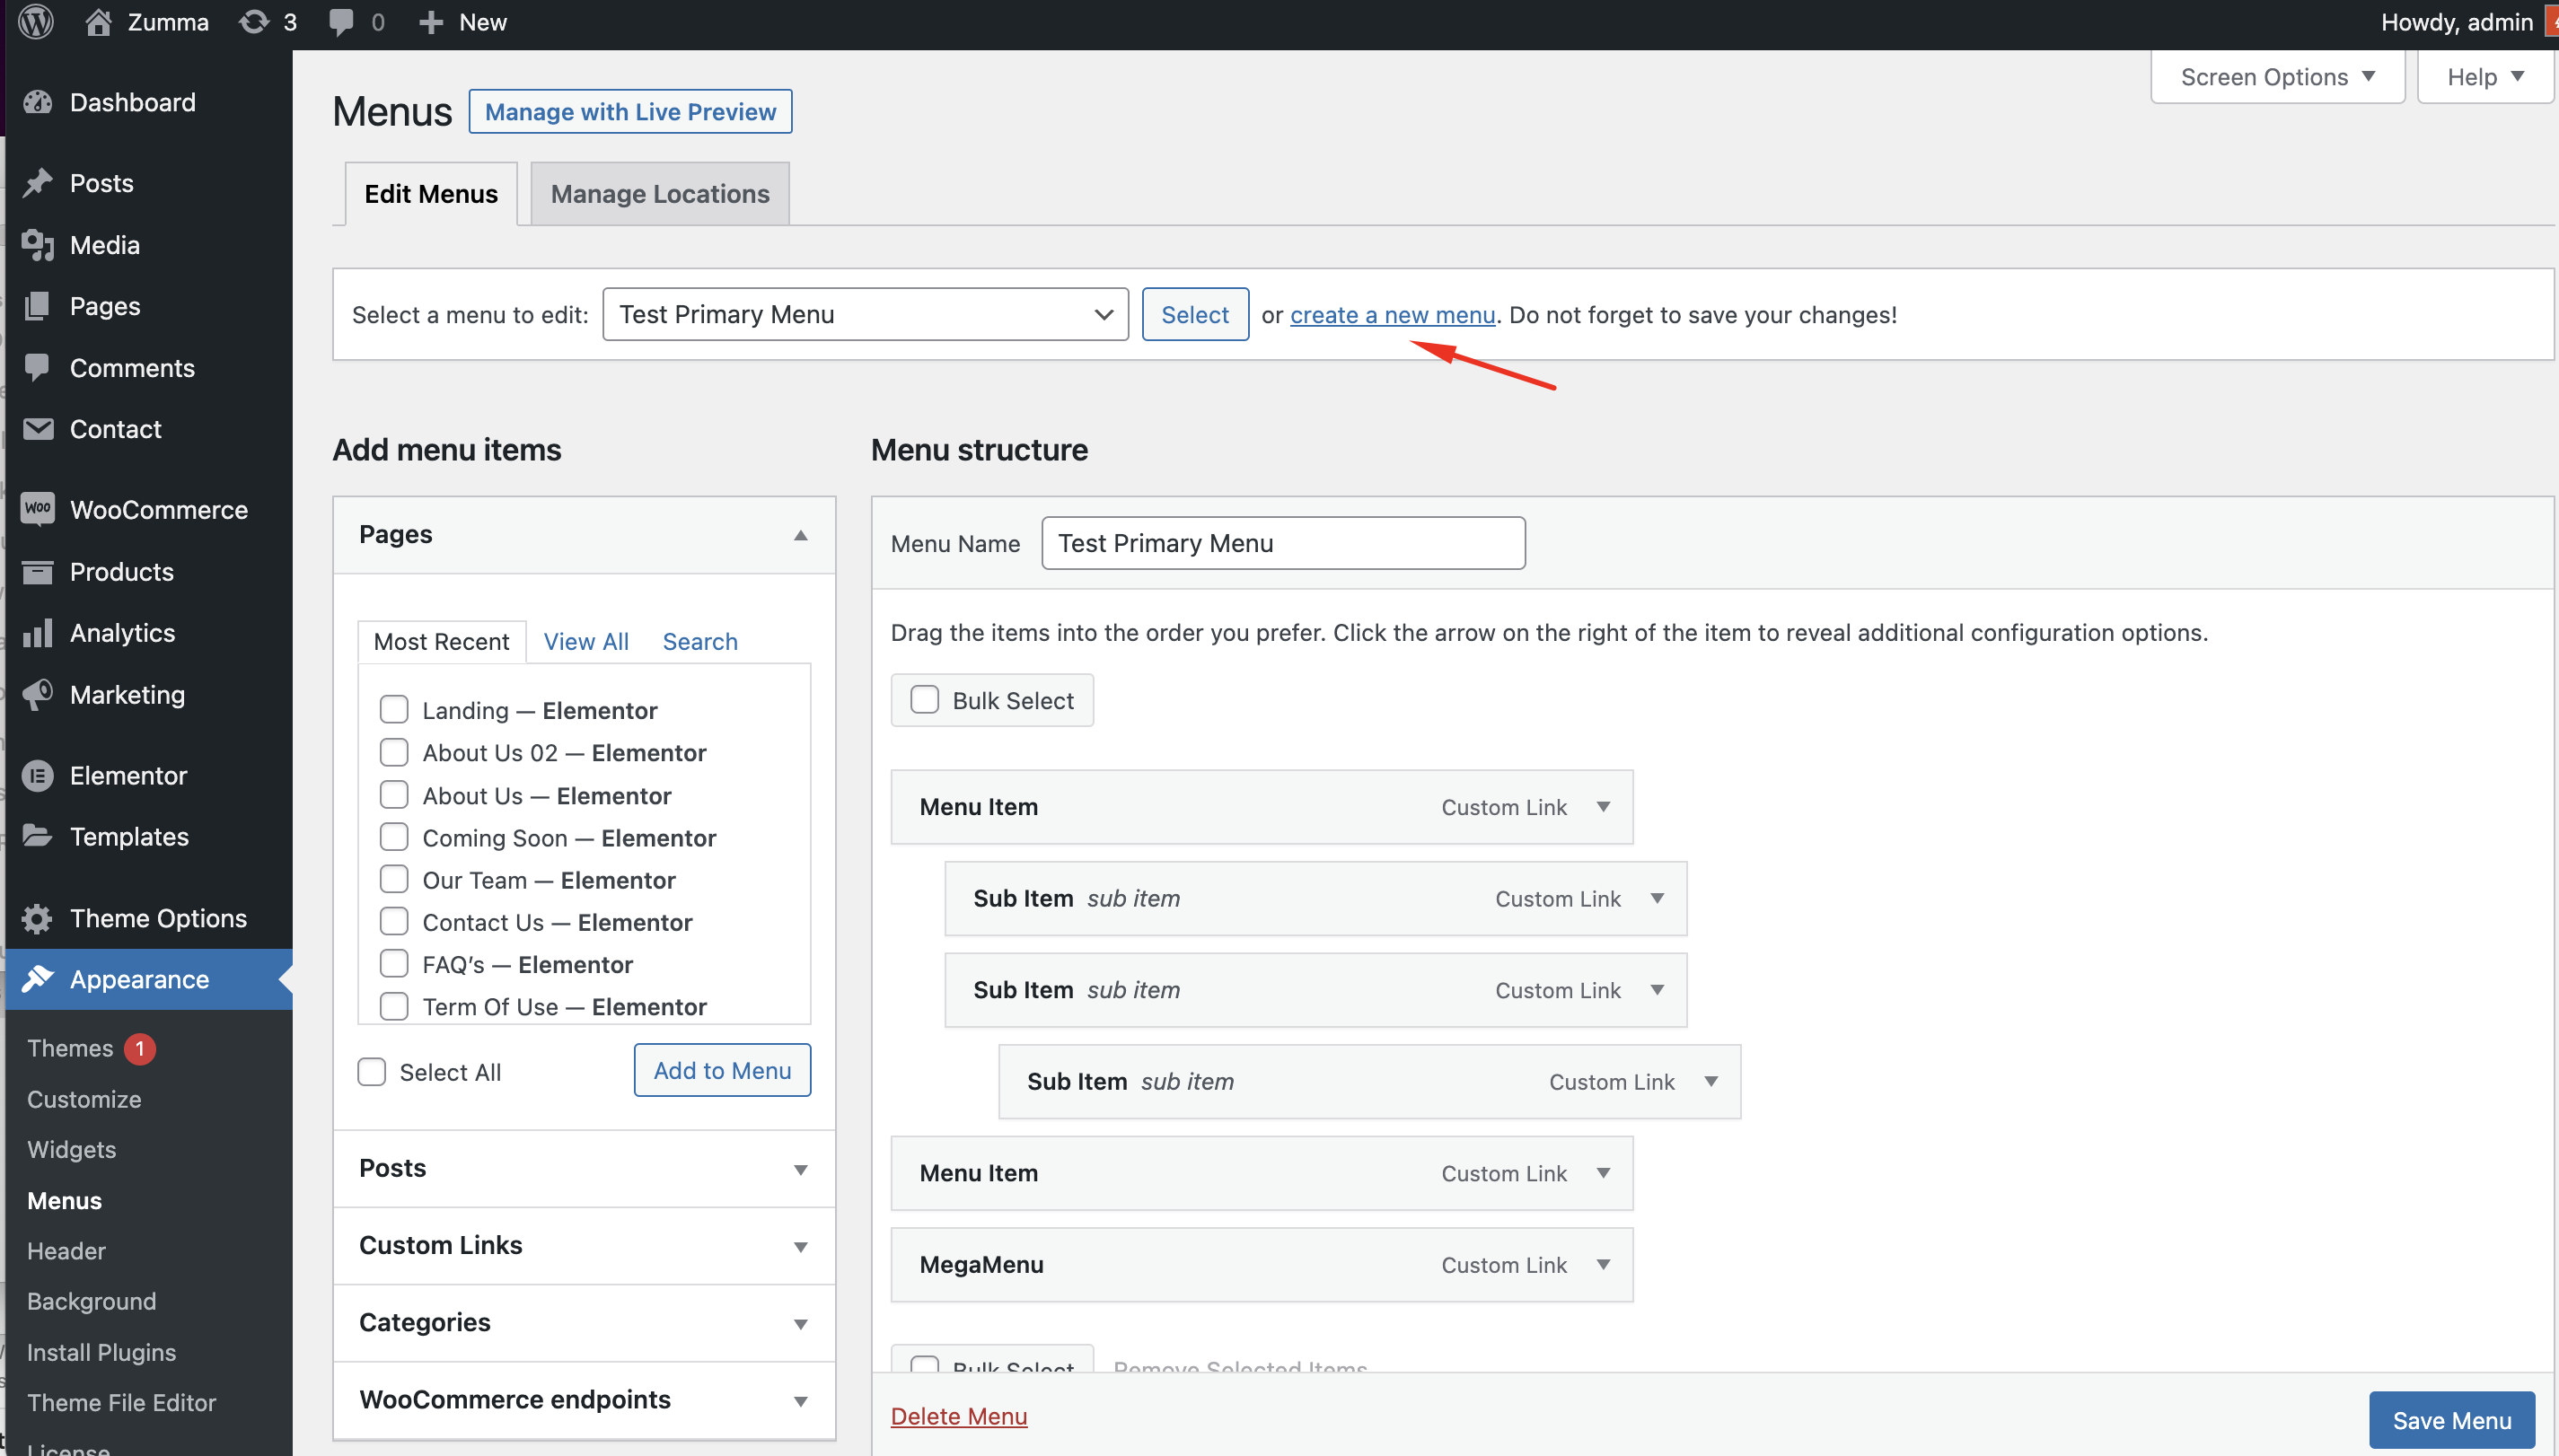Tick the Select All checkbox

[372, 1072]
